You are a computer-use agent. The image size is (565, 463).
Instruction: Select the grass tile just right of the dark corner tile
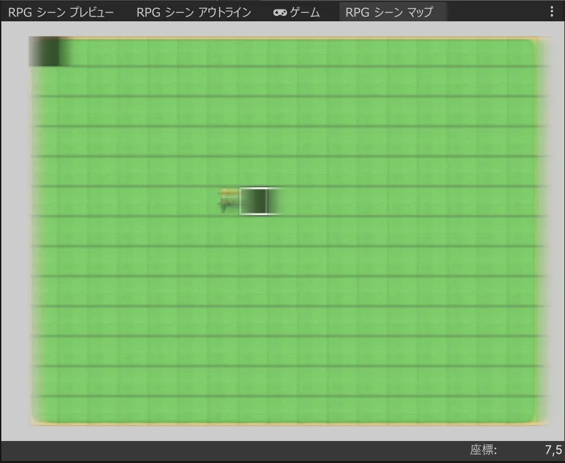(75, 53)
